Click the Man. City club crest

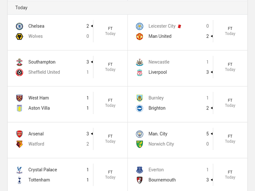point(140,134)
